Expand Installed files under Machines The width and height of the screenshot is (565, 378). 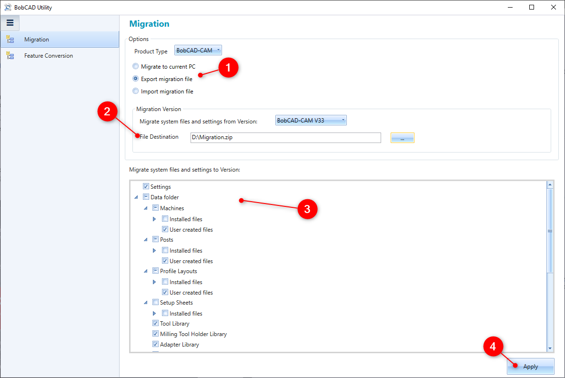point(154,219)
